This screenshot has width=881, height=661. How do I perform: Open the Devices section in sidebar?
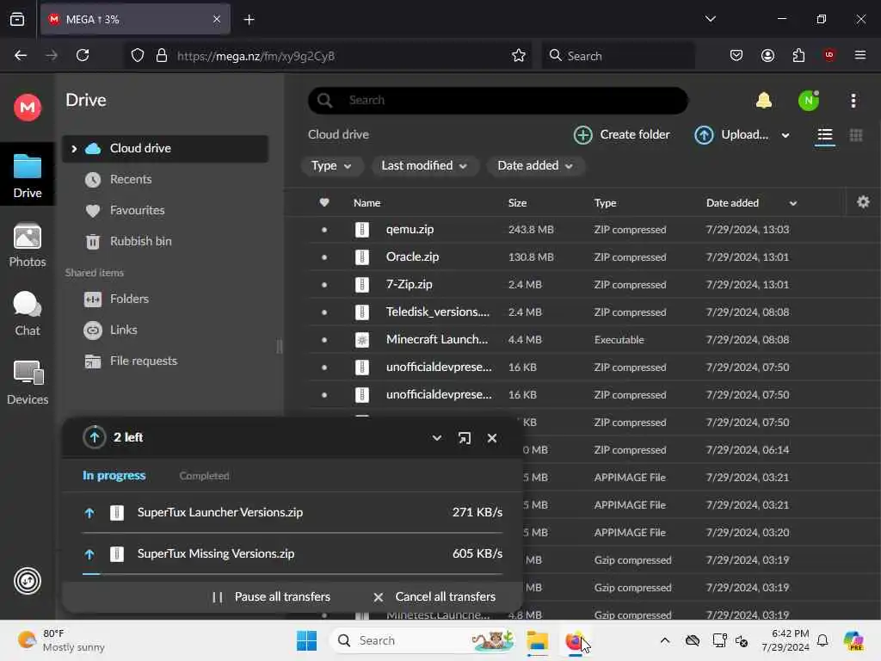[x=27, y=383]
